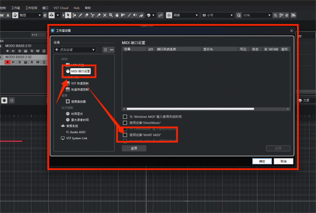Open MODO BASS 2 01 channel settings 'e'

20,51
